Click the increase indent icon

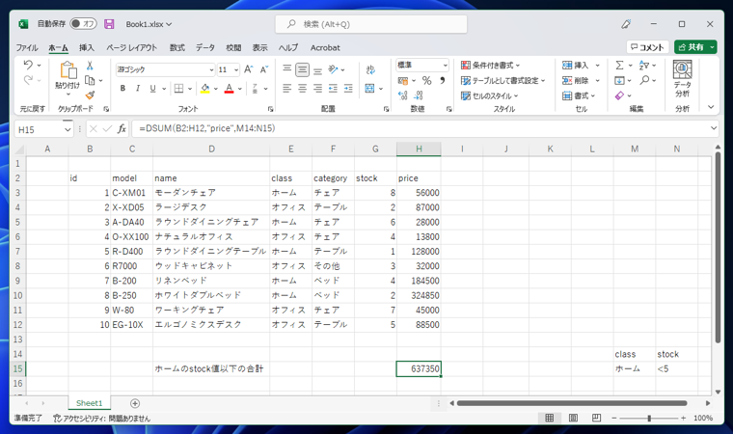coord(348,88)
